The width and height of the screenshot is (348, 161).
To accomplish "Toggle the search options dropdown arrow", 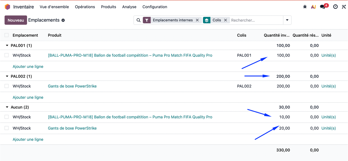I will pyautogui.click(x=287, y=20).
